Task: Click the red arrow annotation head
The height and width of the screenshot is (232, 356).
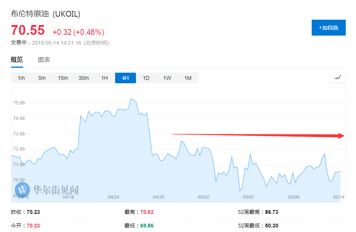Action: [x=341, y=135]
